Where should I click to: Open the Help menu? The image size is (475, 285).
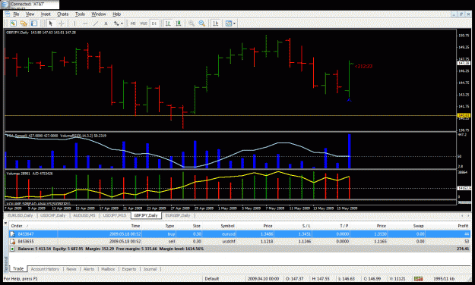(x=116, y=14)
